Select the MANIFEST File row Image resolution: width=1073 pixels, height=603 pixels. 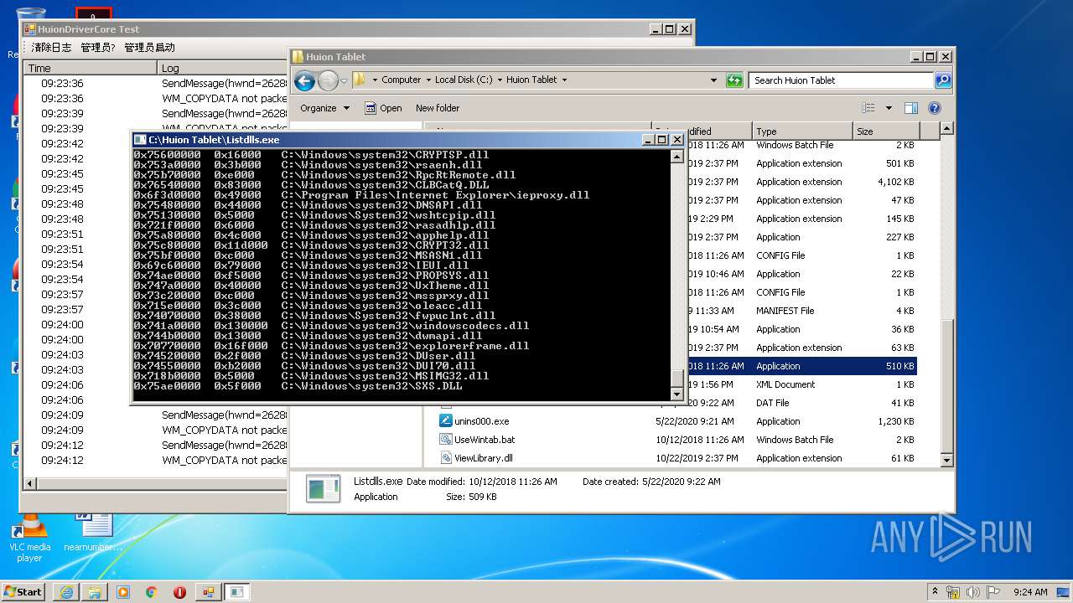click(802, 311)
